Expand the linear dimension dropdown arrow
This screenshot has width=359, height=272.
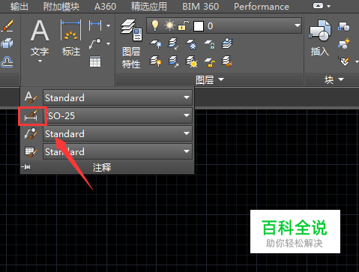click(108, 25)
